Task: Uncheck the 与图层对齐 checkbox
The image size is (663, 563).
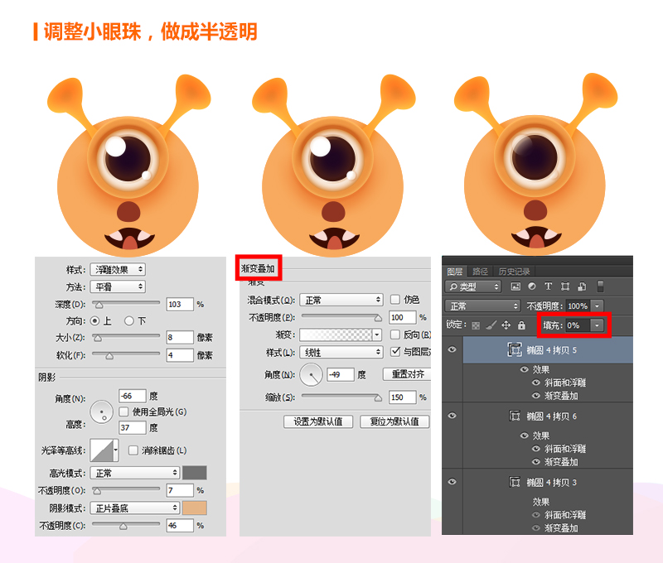Action: [x=395, y=351]
